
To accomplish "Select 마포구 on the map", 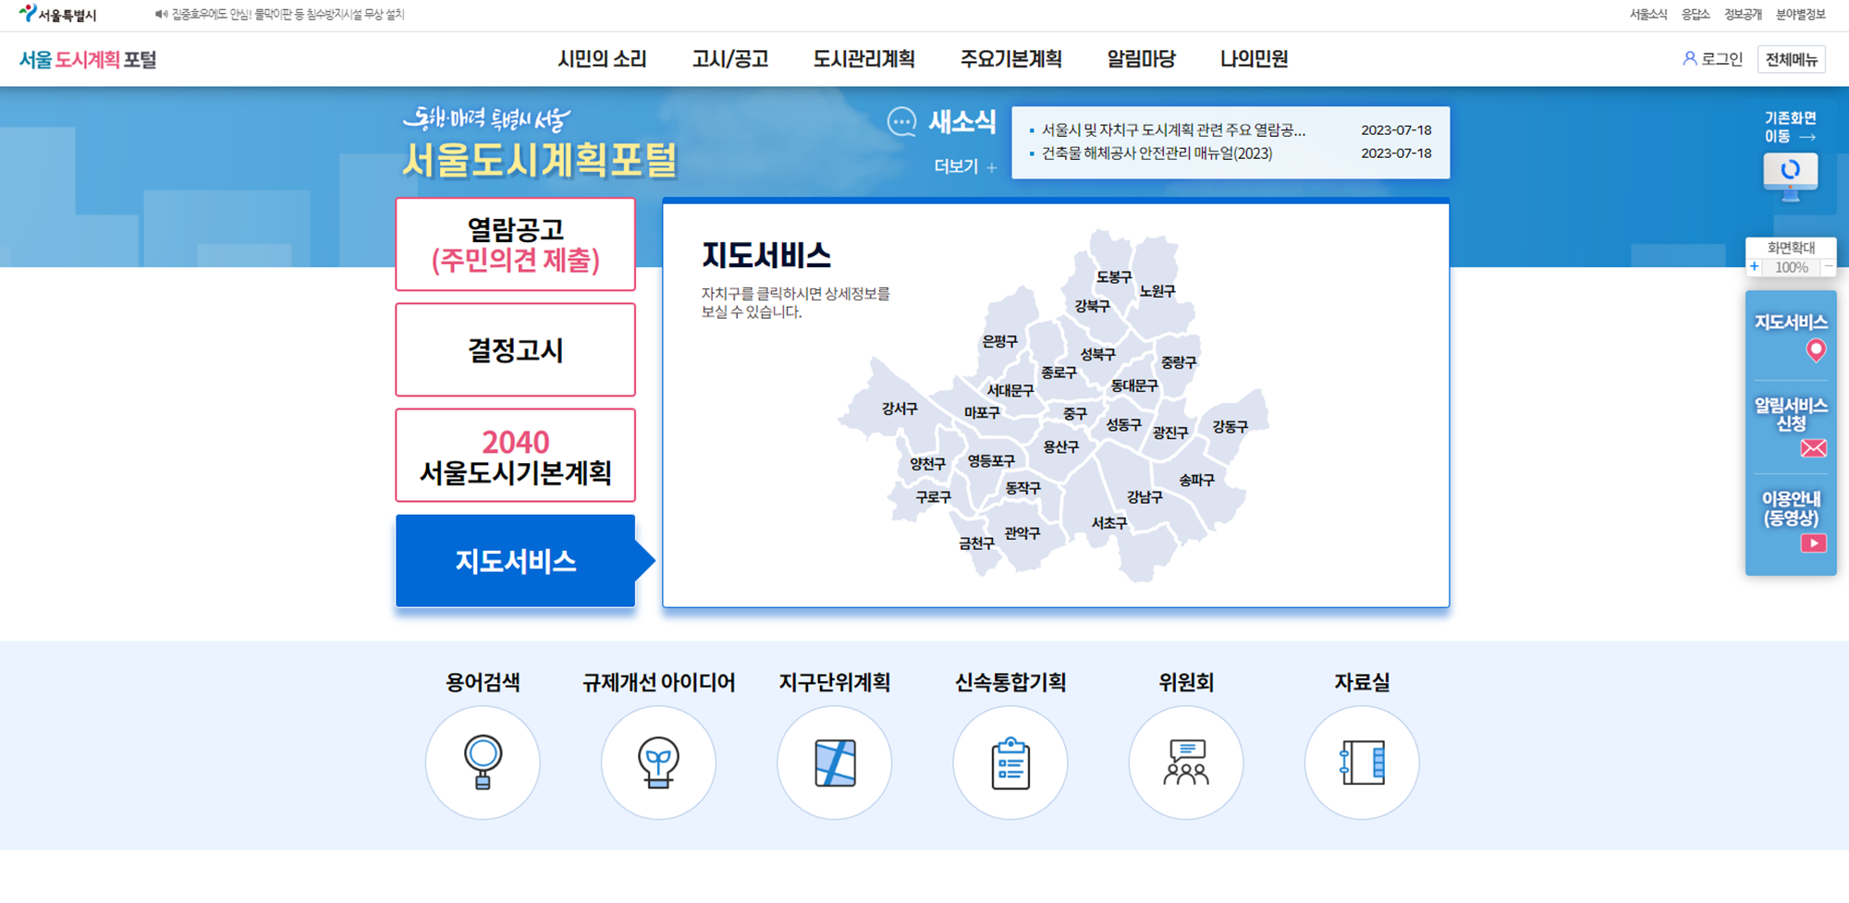I will 982,413.
